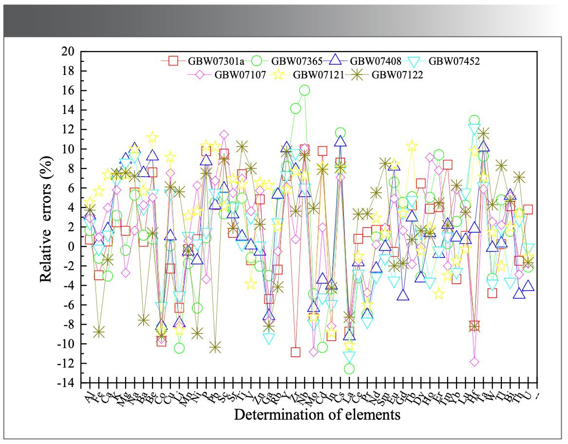Click the y-axis tick label 14
568x444 pixels.
67,110
